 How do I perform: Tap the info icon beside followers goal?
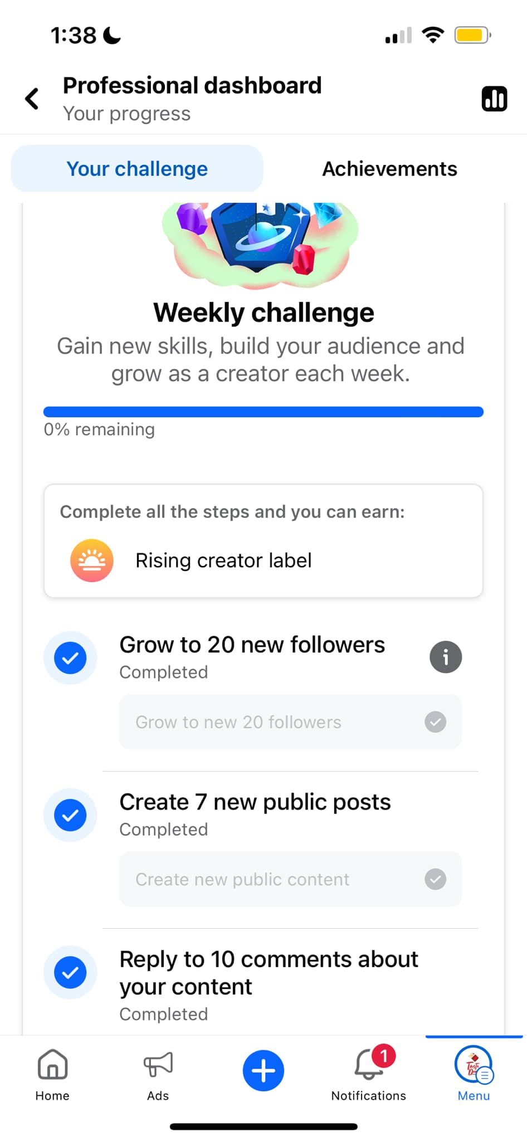click(x=445, y=657)
